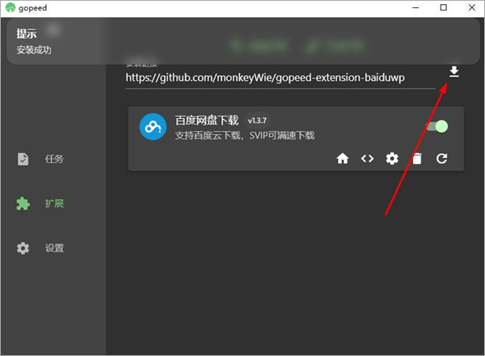This screenshot has height=356, width=485.
Task: Open Baidu extension settings gear
Action: 392,159
